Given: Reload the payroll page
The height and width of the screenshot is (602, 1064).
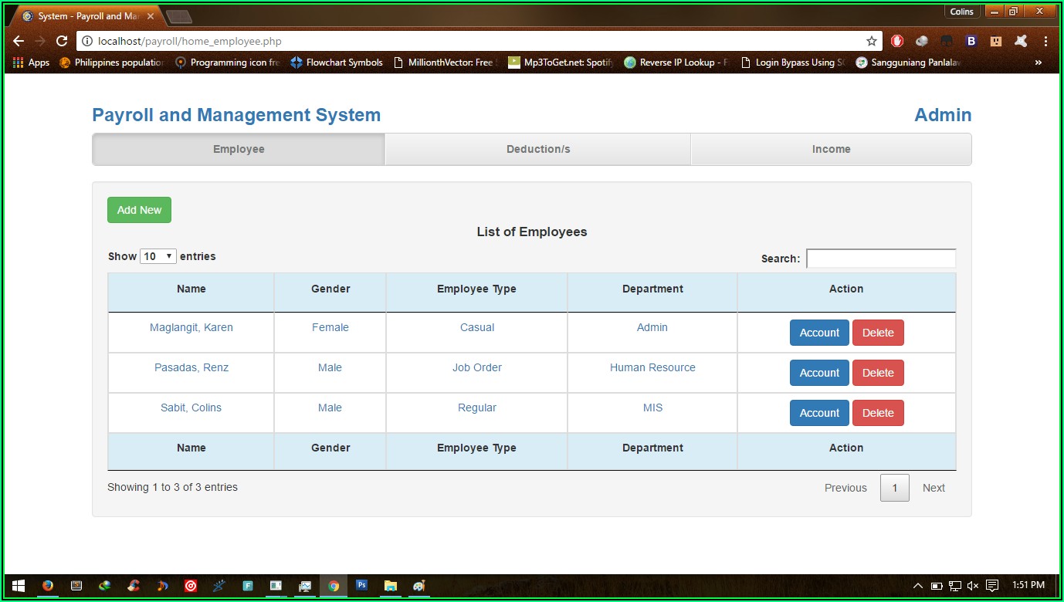Looking at the screenshot, I should 62,41.
